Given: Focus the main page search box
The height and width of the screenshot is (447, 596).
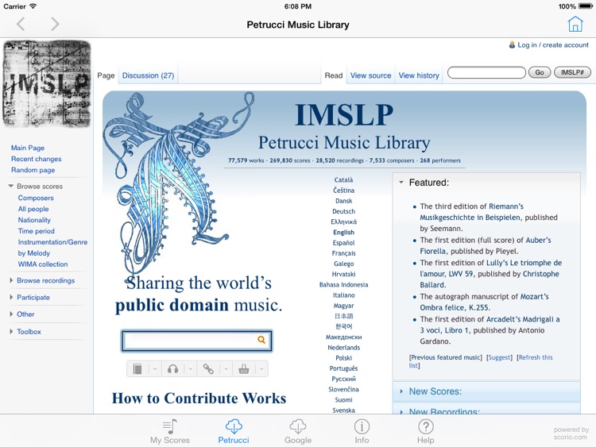Looking at the screenshot, I should 196,341.
